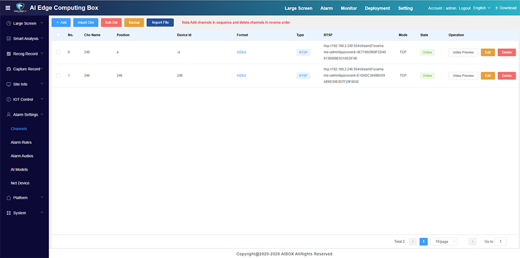Click the hamburger menu icon
The image size is (520, 258).
(x=7, y=8)
